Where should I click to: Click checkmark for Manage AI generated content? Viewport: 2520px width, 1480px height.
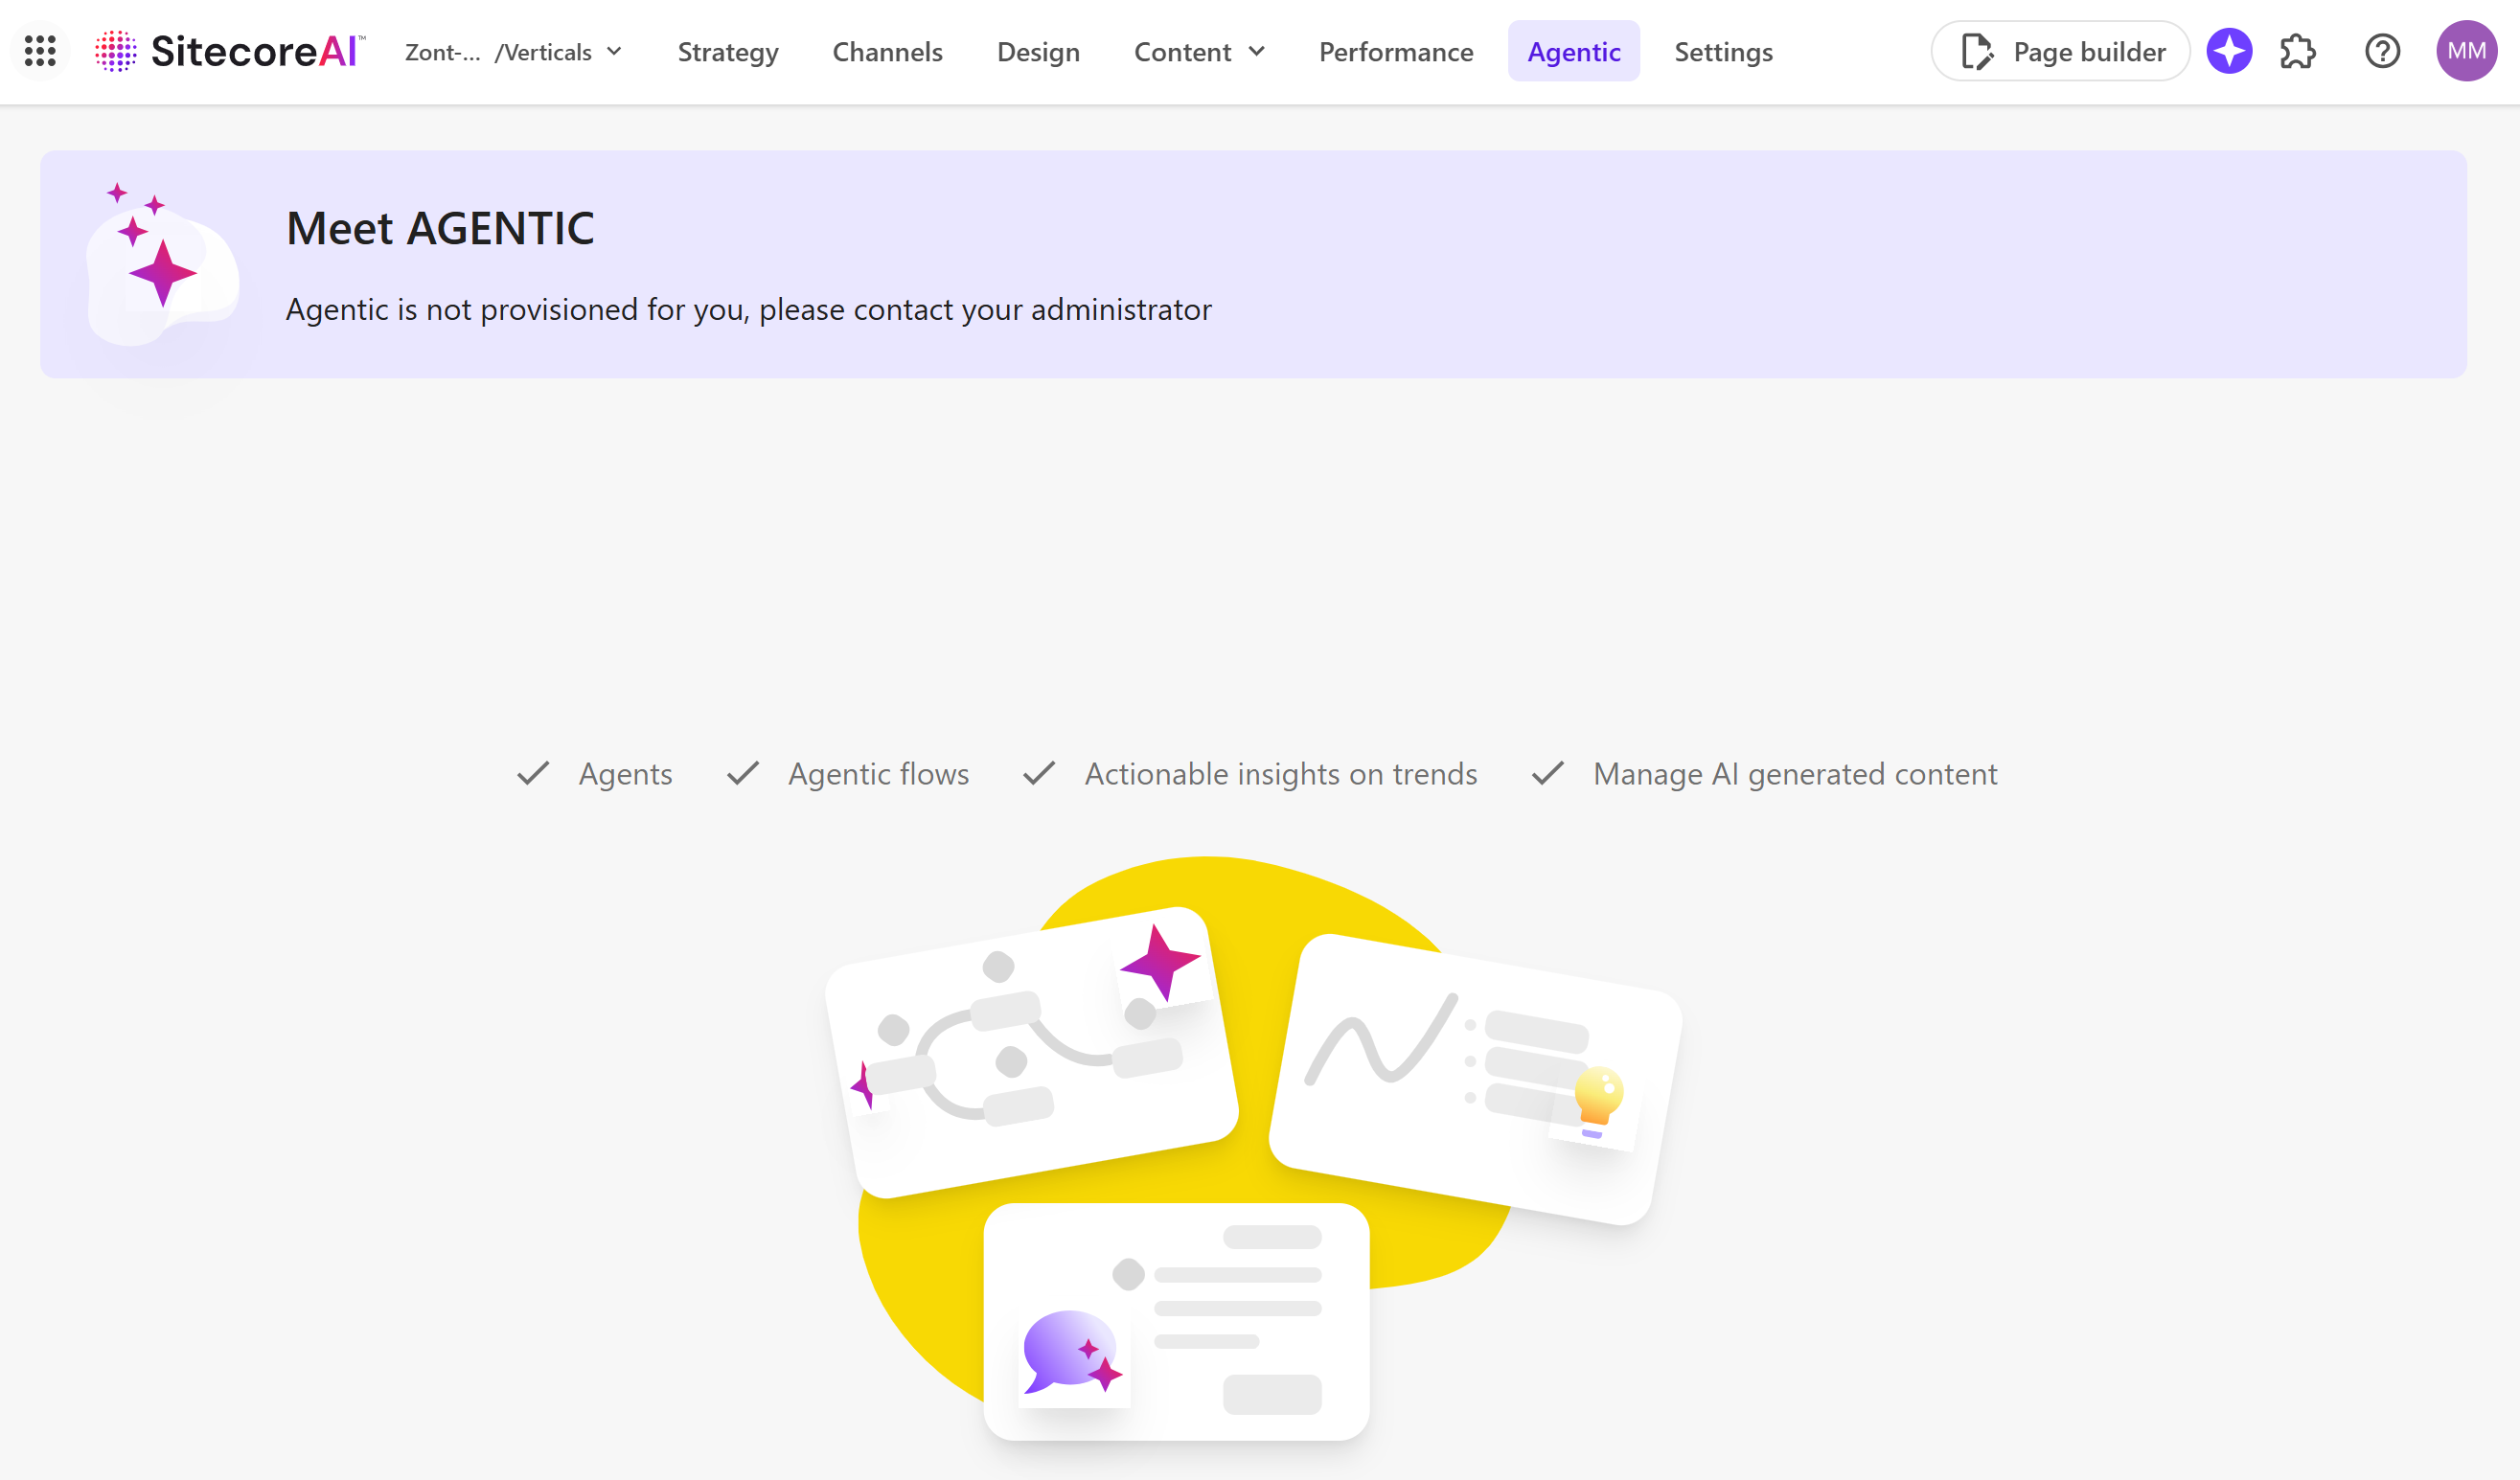[1547, 773]
